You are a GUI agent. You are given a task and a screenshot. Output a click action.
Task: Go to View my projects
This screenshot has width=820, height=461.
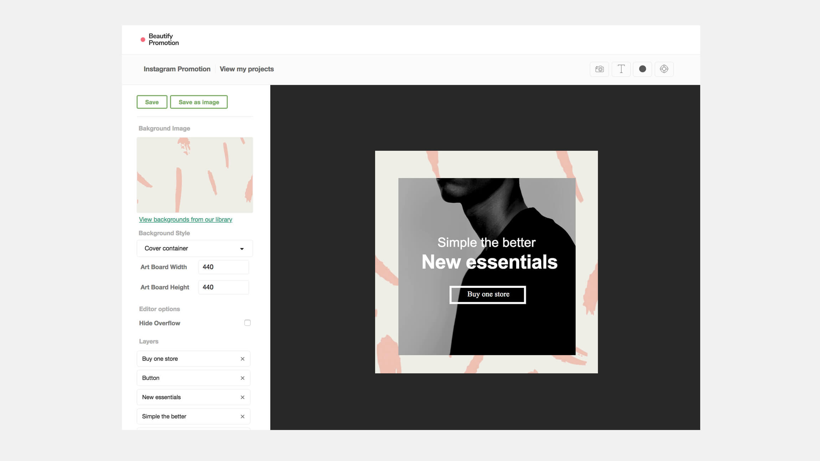247,69
